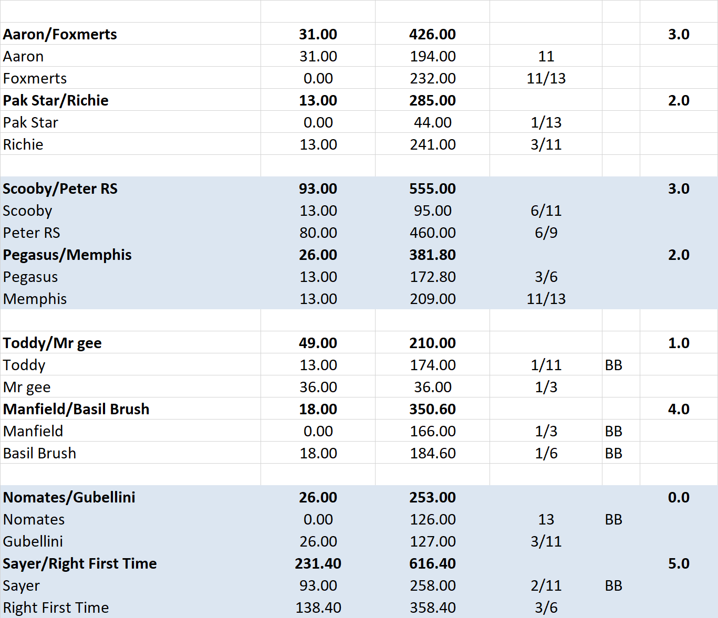Click the 4.0 points cell
This screenshot has width=718, height=618.
[678, 409]
